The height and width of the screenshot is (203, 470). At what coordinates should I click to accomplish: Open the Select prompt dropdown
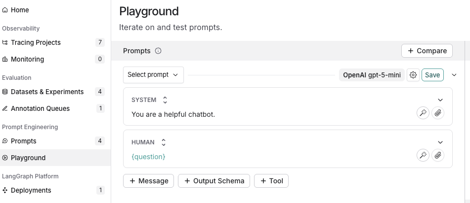tap(153, 75)
